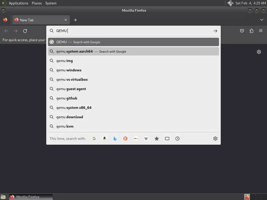
Task: Select the qemu system x86_64 suggestion
Action: point(133,108)
